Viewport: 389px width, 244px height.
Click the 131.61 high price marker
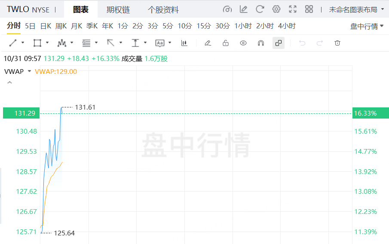click(x=85, y=107)
